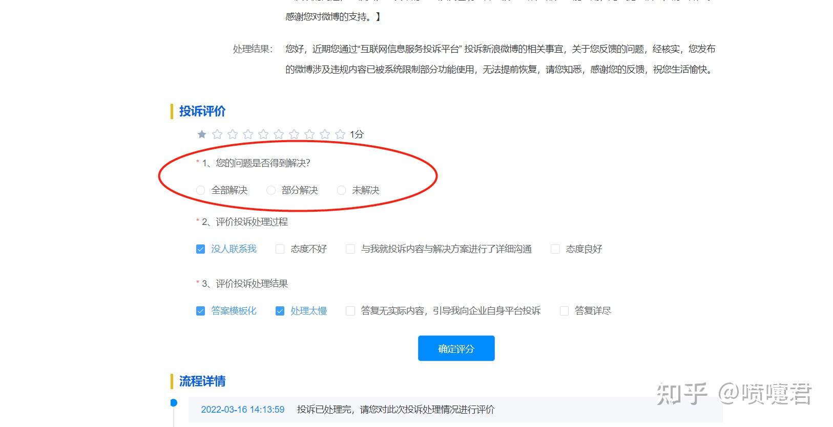The width and height of the screenshot is (833, 427).
Task: Select the seventh rating star
Action: (x=294, y=134)
